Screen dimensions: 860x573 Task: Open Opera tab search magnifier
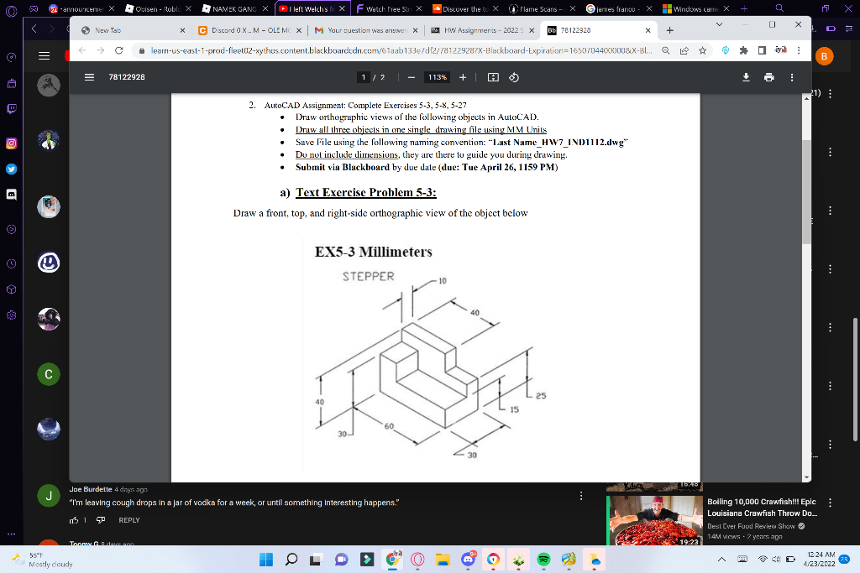click(x=779, y=8)
